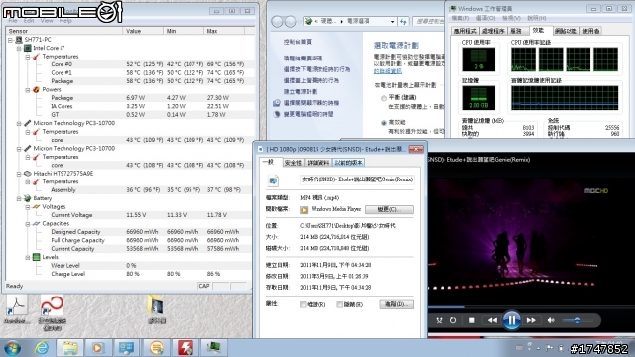Image resolution: width=635 pixels, height=357 pixels.
Task: Open Windows Explorer folder taskbar icon
Action: 69,348
